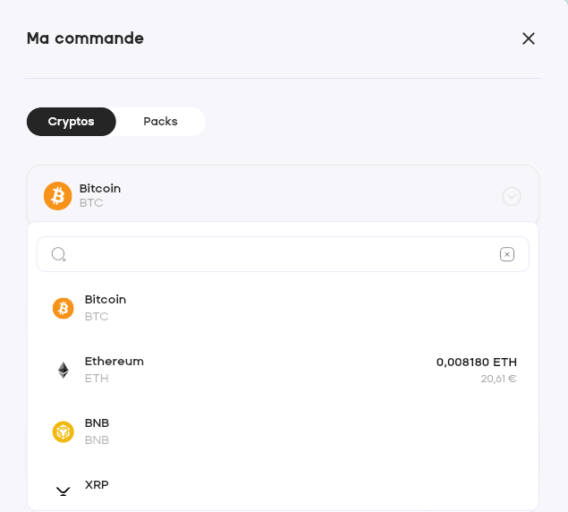This screenshot has width=568, height=512.
Task: Collapse the crypto selector chevron
Action: [x=512, y=196]
